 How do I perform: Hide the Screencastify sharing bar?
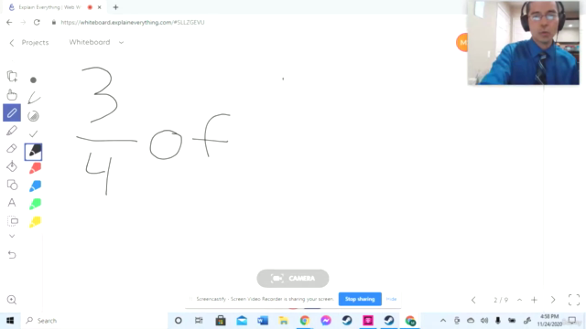[391, 299]
